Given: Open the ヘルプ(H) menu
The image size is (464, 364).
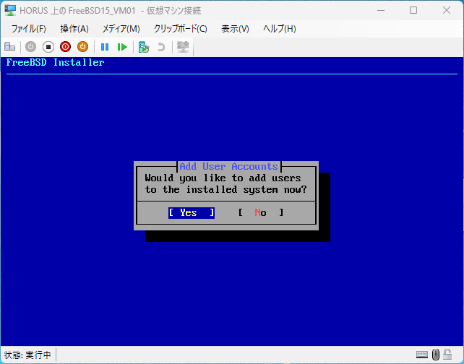Looking at the screenshot, I should click(280, 29).
